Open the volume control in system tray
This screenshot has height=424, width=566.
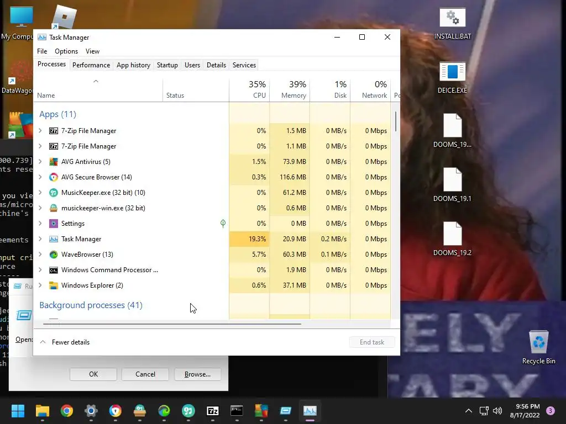(x=497, y=411)
